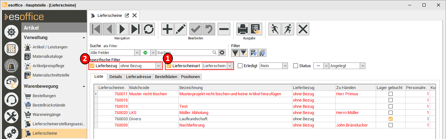This screenshot has height=139, width=446.
Task: Open Bestellungen in the sidebar
Action: tap(44, 96)
